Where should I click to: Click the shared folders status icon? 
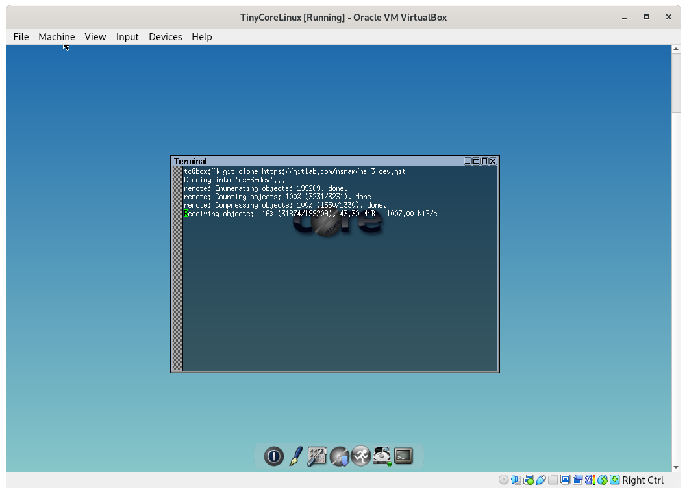click(x=553, y=480)
